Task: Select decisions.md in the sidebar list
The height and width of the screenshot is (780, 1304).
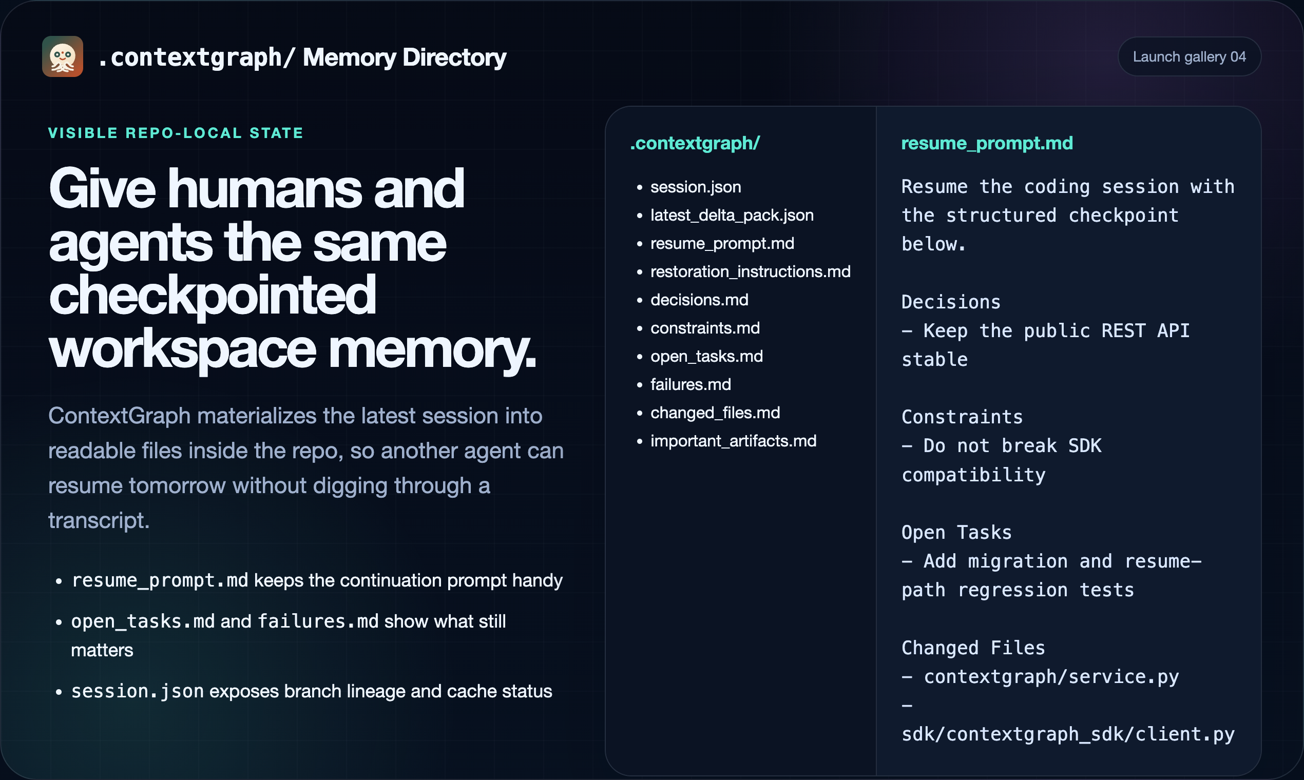Action: pos(699,300)
